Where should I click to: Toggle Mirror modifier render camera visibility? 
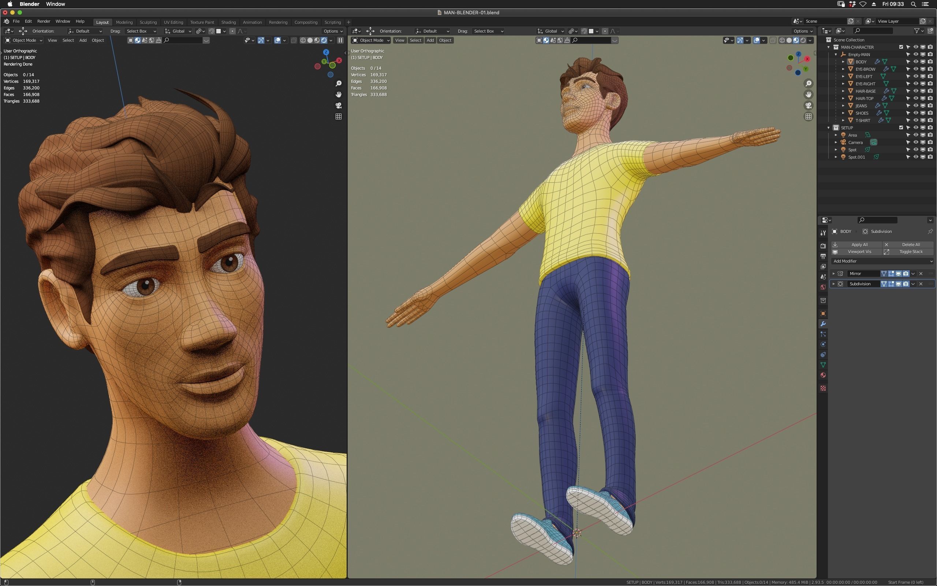(906, 274)
